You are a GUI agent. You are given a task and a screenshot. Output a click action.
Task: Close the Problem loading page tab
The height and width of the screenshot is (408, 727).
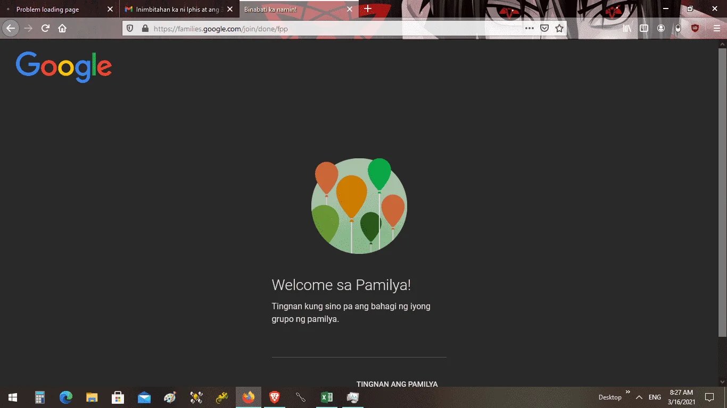(x=110, y=9)
